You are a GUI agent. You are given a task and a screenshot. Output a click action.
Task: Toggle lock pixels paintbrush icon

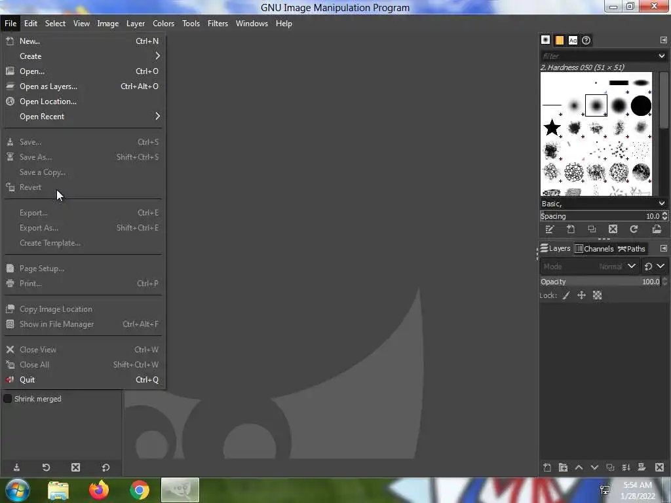coord(566,295)
